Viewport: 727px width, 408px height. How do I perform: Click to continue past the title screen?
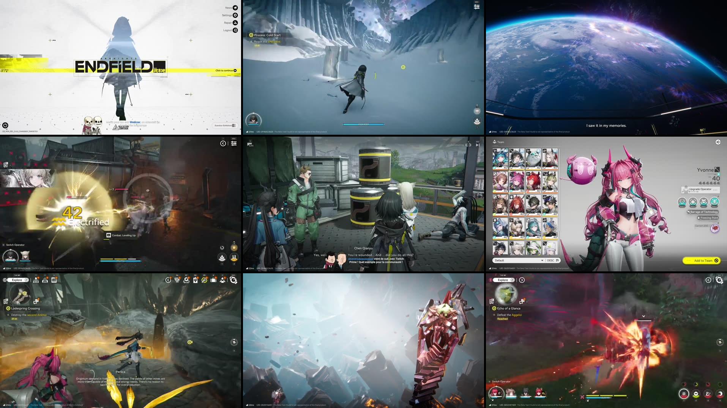tap(225, 70)
